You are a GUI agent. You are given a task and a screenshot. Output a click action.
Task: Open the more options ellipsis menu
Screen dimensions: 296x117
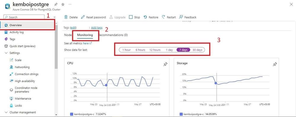click(x=70, y=4)
